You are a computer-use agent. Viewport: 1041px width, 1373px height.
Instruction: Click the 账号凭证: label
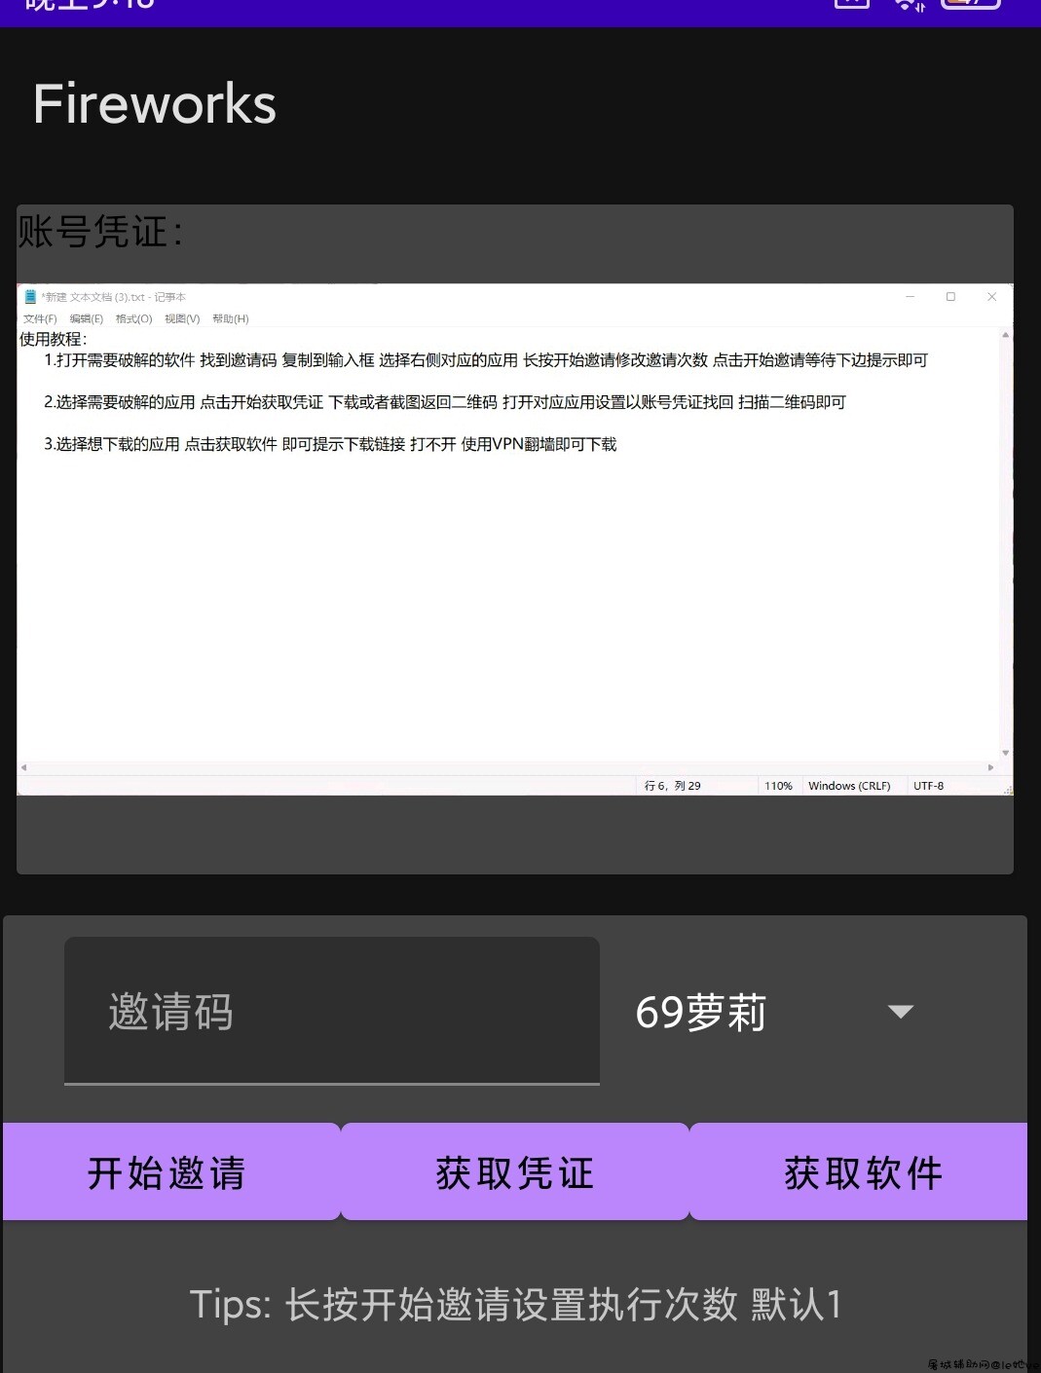click(x=99, y=232)
